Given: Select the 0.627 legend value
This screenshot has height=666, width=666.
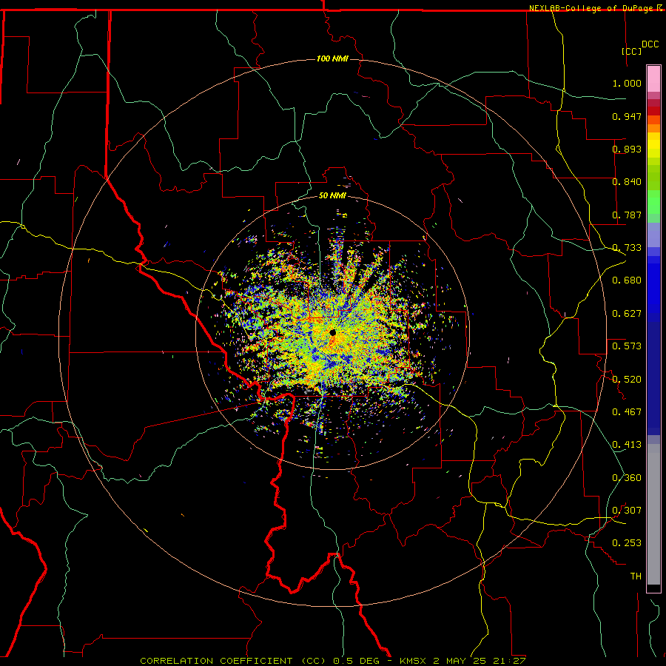Looking at the screenshot, I should (x=627, y=314).
